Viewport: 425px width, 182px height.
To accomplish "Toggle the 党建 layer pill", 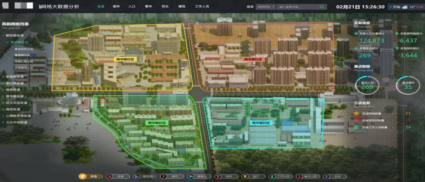I will (x=118, y=176).
